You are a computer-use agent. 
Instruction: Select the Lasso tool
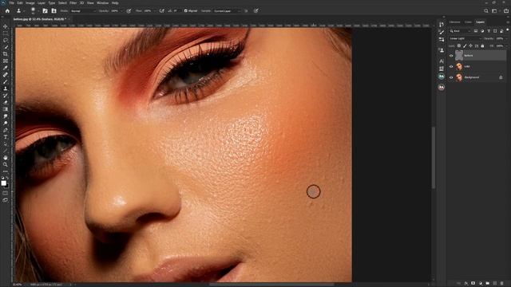coord(6,41)
